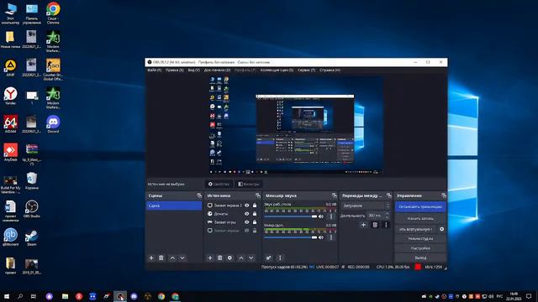Viewport: 538px width, 302px height.
Task: Open microphone channel options menu
Action: (331, 237)
